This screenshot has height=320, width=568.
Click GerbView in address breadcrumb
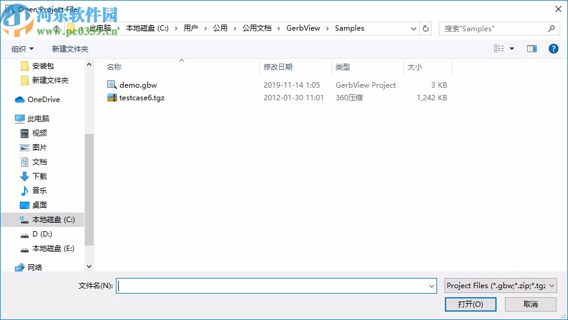point(303,28)
